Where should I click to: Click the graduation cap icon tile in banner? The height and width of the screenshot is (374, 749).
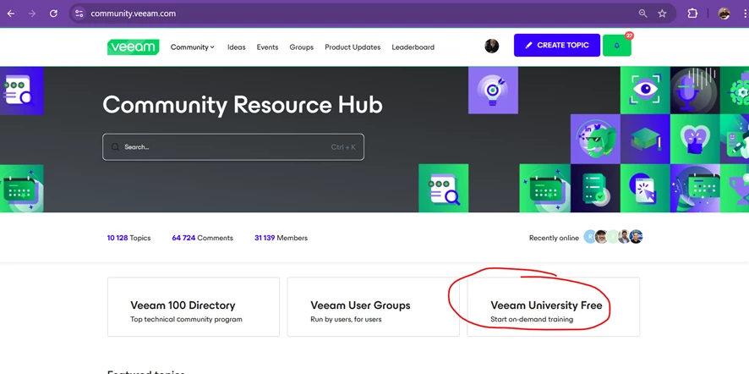(x=645, y=139)
